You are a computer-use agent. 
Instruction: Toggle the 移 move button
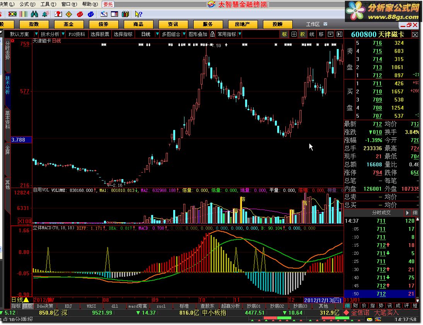pyautogui.click(x=321, y=34)
